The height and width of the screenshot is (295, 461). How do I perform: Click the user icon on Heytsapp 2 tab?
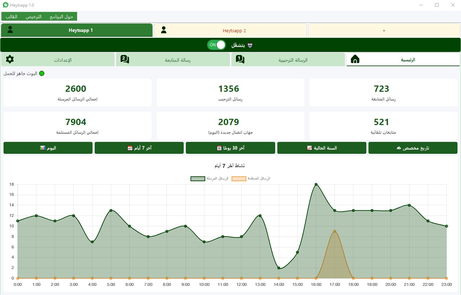click(164, 30)
